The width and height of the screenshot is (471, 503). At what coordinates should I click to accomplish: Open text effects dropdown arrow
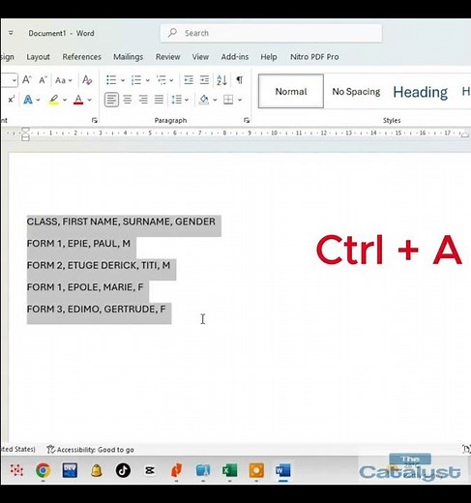pos(38,100)
